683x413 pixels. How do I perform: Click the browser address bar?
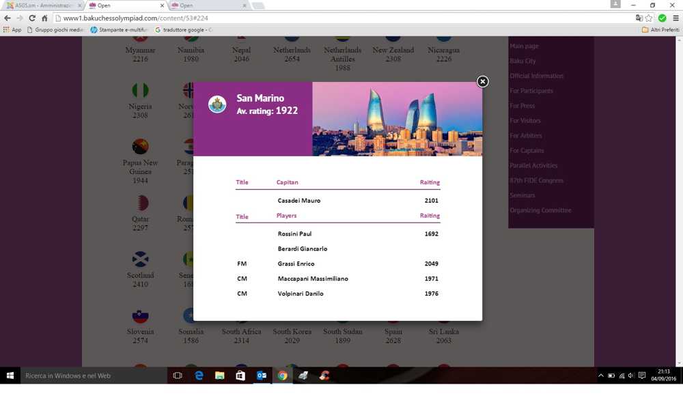[344, 18]
